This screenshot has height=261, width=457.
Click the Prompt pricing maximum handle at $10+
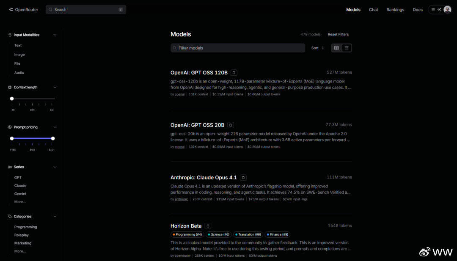53,138
